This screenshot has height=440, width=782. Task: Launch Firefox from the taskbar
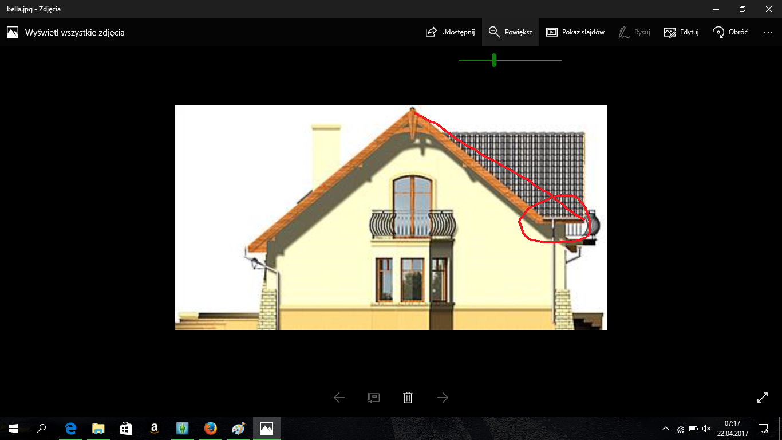coord(210,429)
